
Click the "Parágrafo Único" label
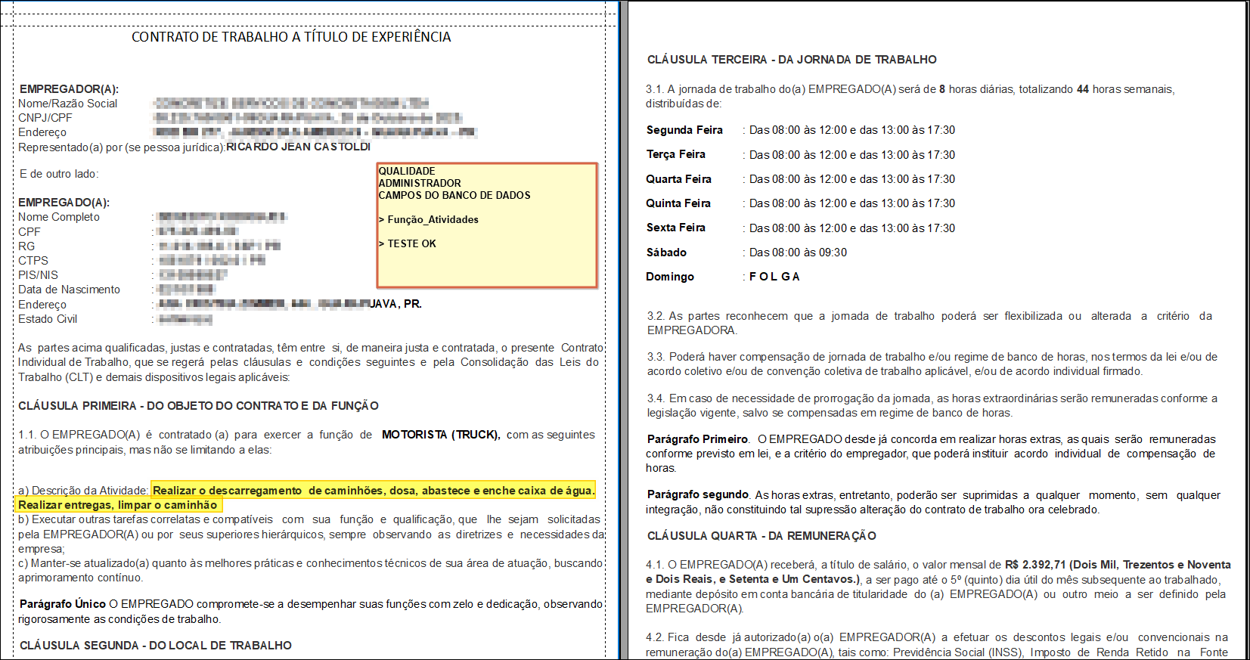[63, 604]
